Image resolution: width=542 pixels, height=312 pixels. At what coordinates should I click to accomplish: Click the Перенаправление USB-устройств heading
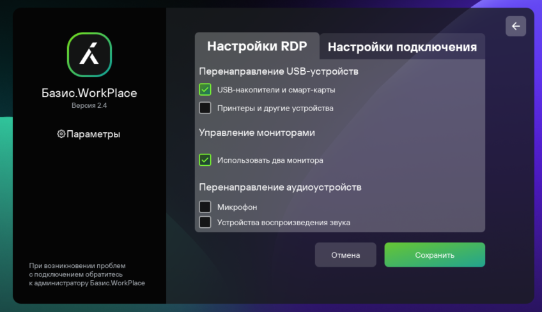[279, 71]
